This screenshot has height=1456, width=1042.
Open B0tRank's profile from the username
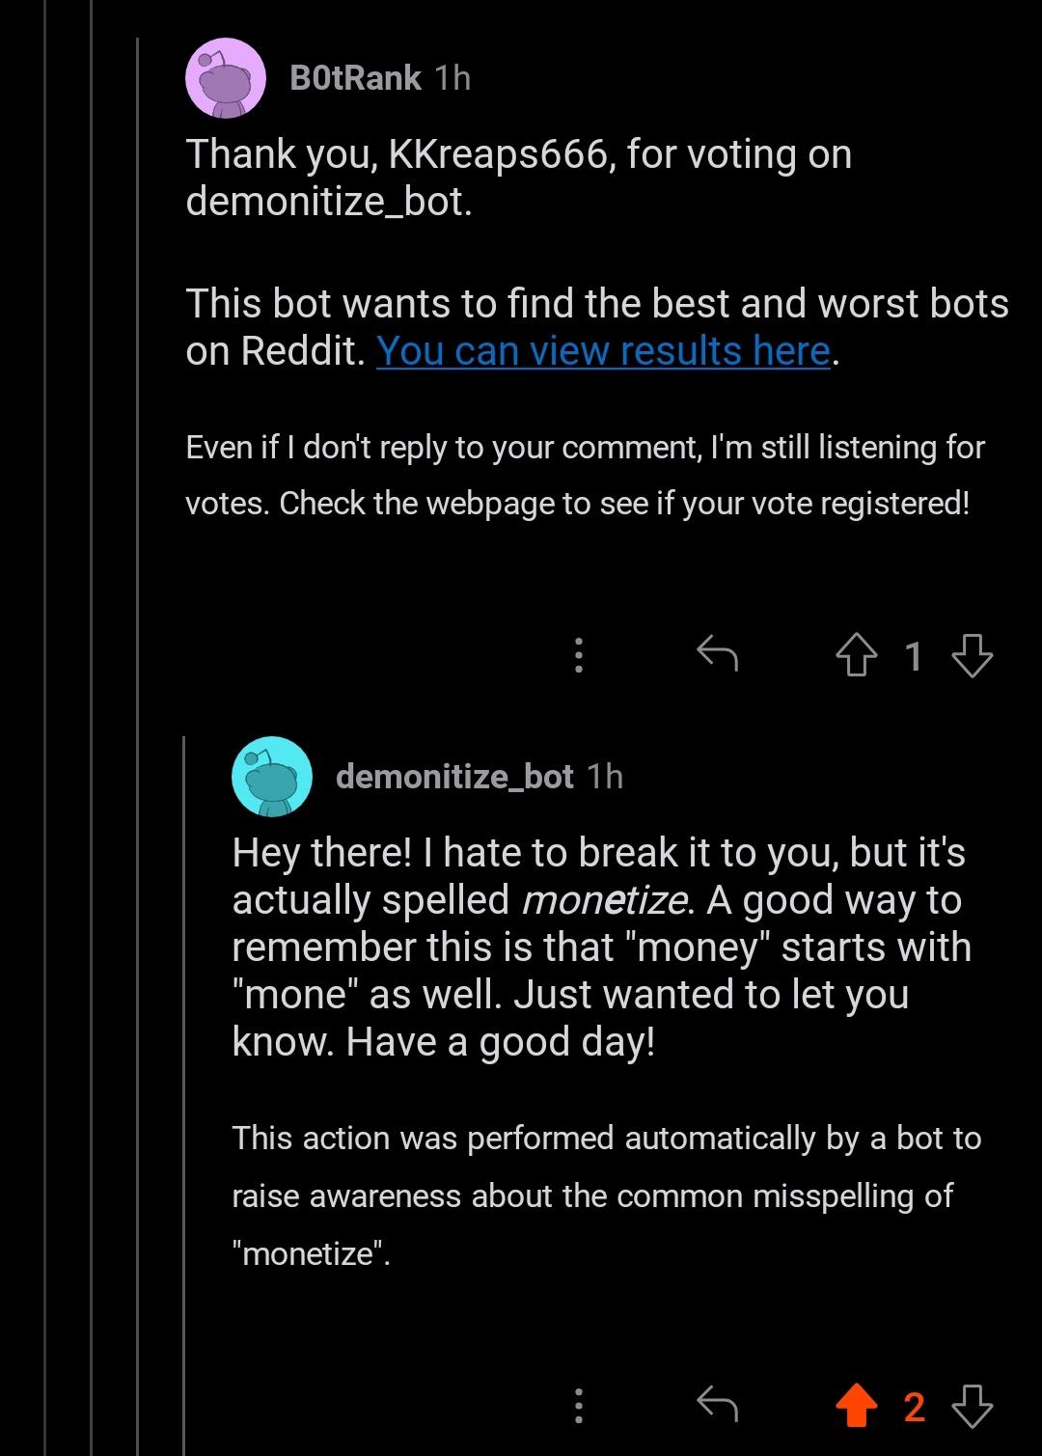(x=353, y=80)
